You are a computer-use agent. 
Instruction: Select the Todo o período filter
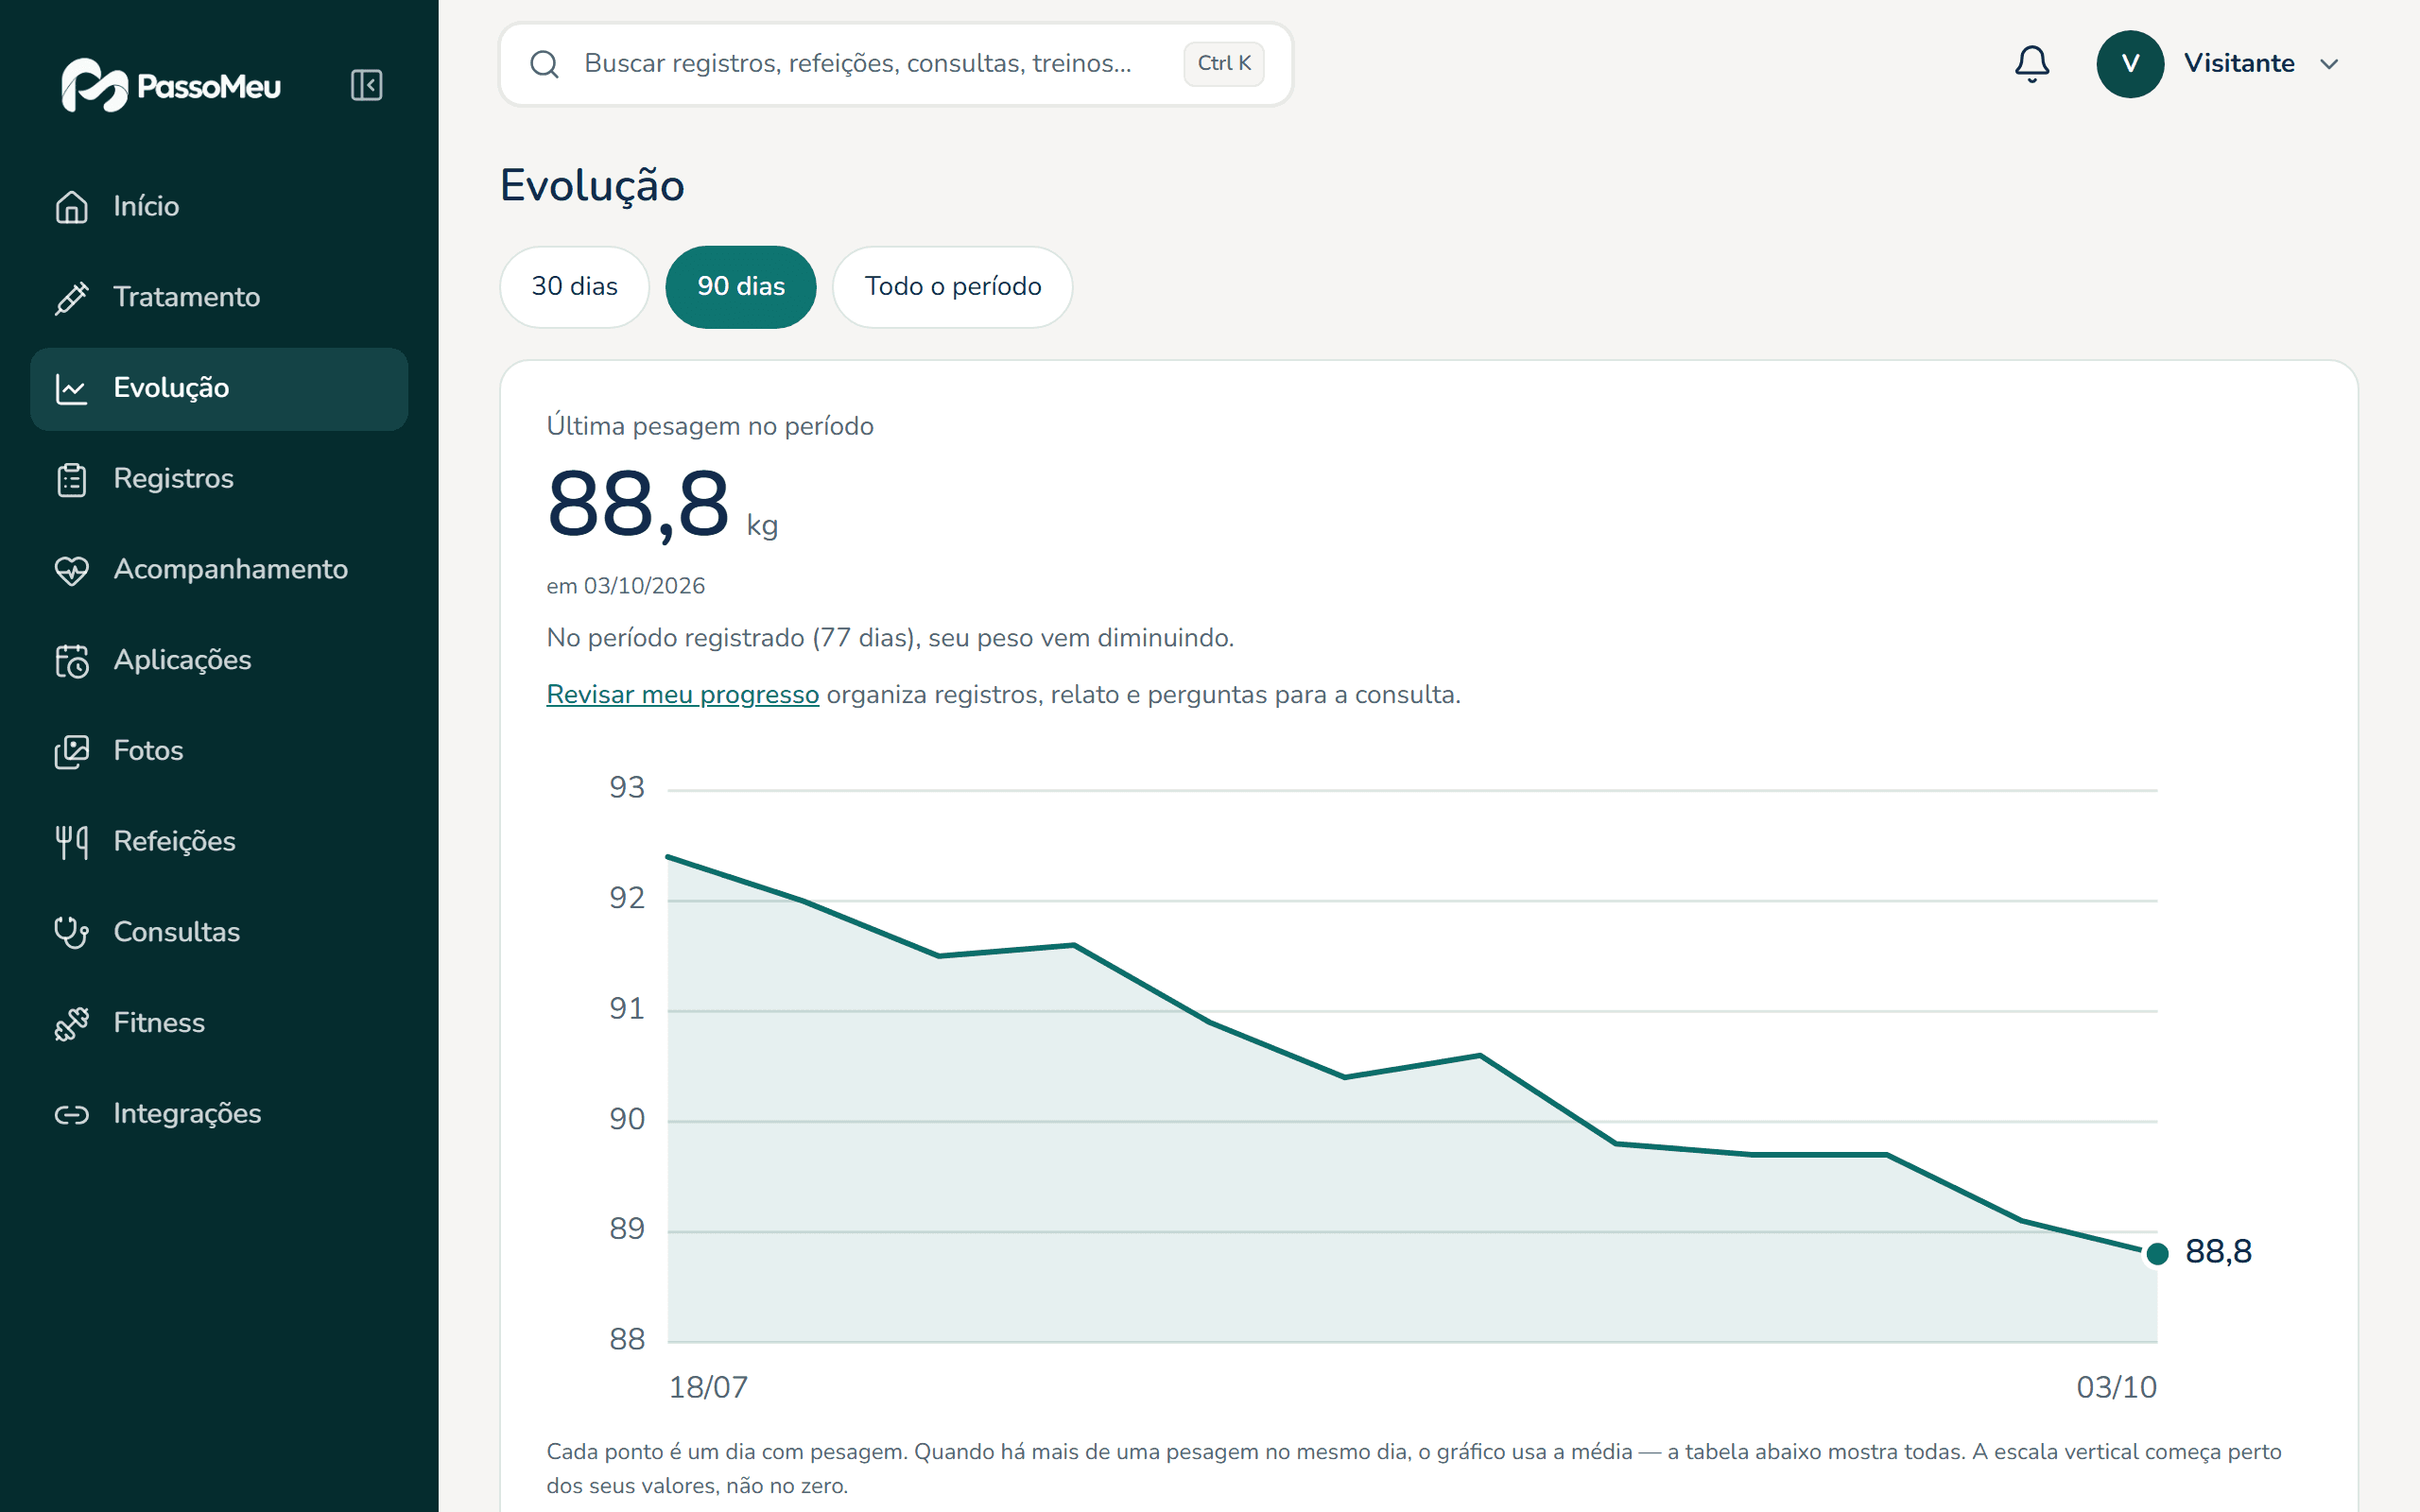pyautogui.click(x=953, y=287)
